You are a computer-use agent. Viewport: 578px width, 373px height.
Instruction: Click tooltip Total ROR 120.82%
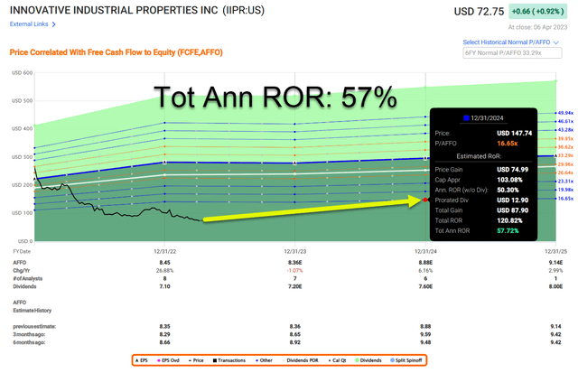tap(509, 220)
